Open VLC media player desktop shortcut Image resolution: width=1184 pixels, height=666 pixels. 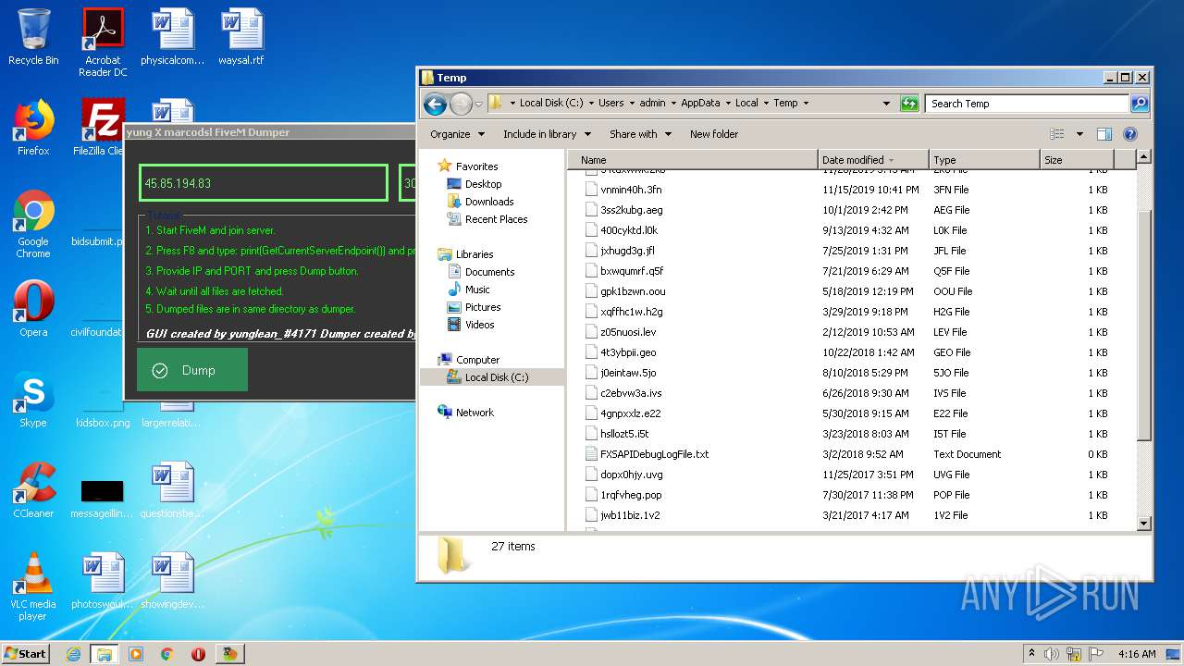(33, 586)
